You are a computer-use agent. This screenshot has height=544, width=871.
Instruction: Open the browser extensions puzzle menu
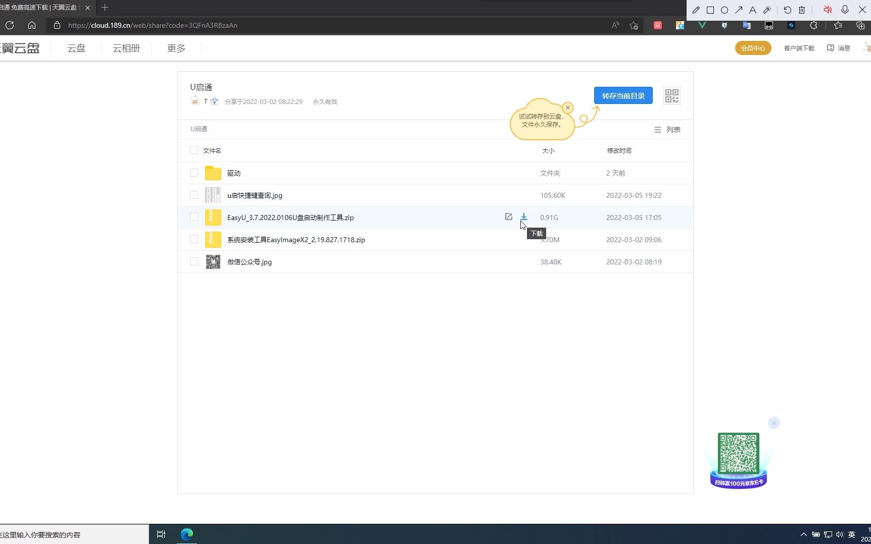pos(813,25)
